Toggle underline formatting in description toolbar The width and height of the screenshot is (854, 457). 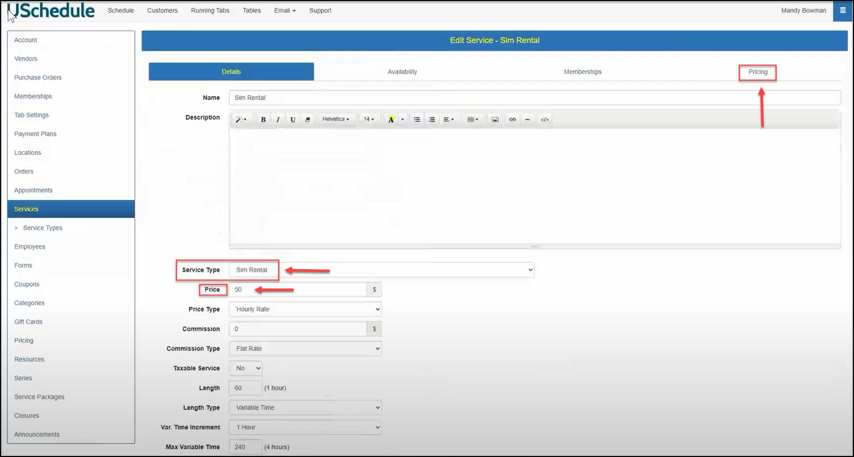tap(293, 120)
